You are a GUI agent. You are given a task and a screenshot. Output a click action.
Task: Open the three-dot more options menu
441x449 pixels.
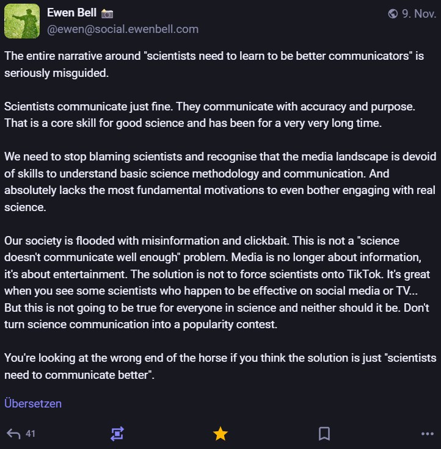click(428, 434)
